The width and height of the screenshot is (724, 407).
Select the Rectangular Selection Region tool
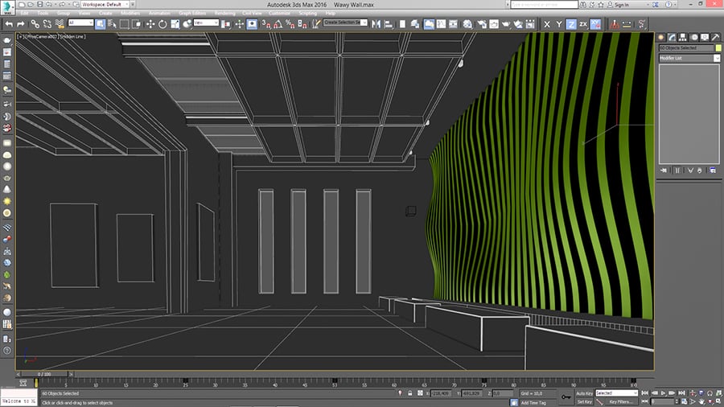coord(124,24)
